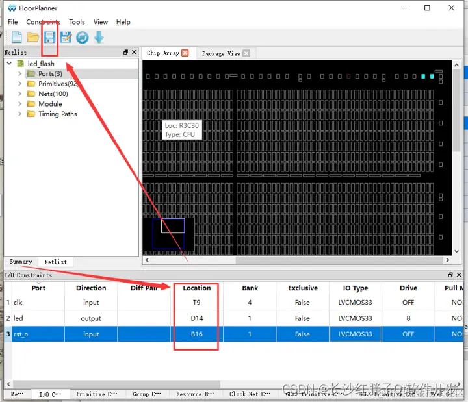Expand the Primitives tree node
The height and width of the screenshot is (402, 468).
point(19,84)
